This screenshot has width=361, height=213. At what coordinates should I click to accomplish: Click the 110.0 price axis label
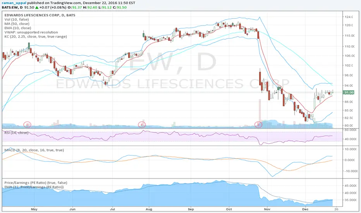point(349,46)
